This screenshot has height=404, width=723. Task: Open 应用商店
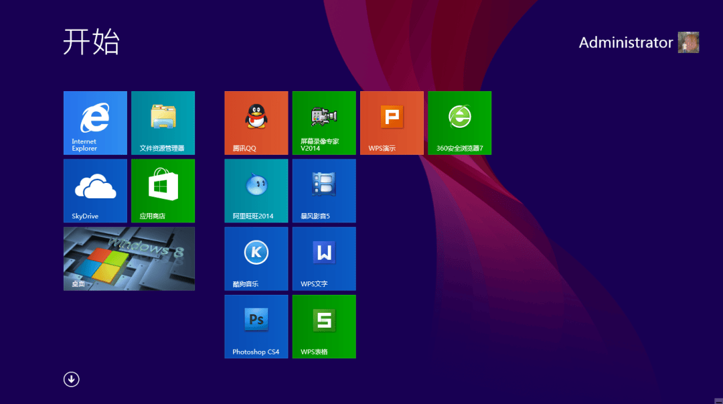(x=163, y=190)
